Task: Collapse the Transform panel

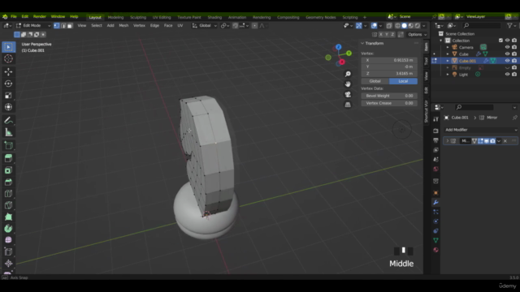Action: (x=362, y=43)
